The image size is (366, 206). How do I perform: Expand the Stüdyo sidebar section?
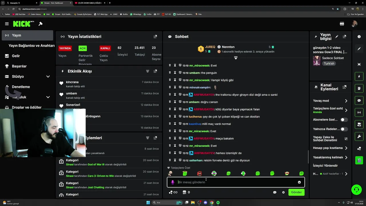[48, 76]
